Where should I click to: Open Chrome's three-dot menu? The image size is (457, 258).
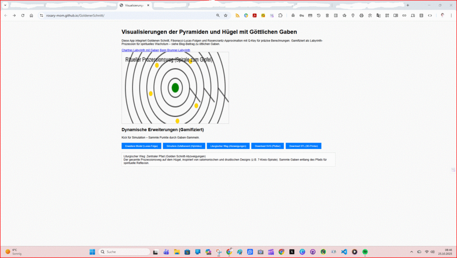(x=451, y=15)
